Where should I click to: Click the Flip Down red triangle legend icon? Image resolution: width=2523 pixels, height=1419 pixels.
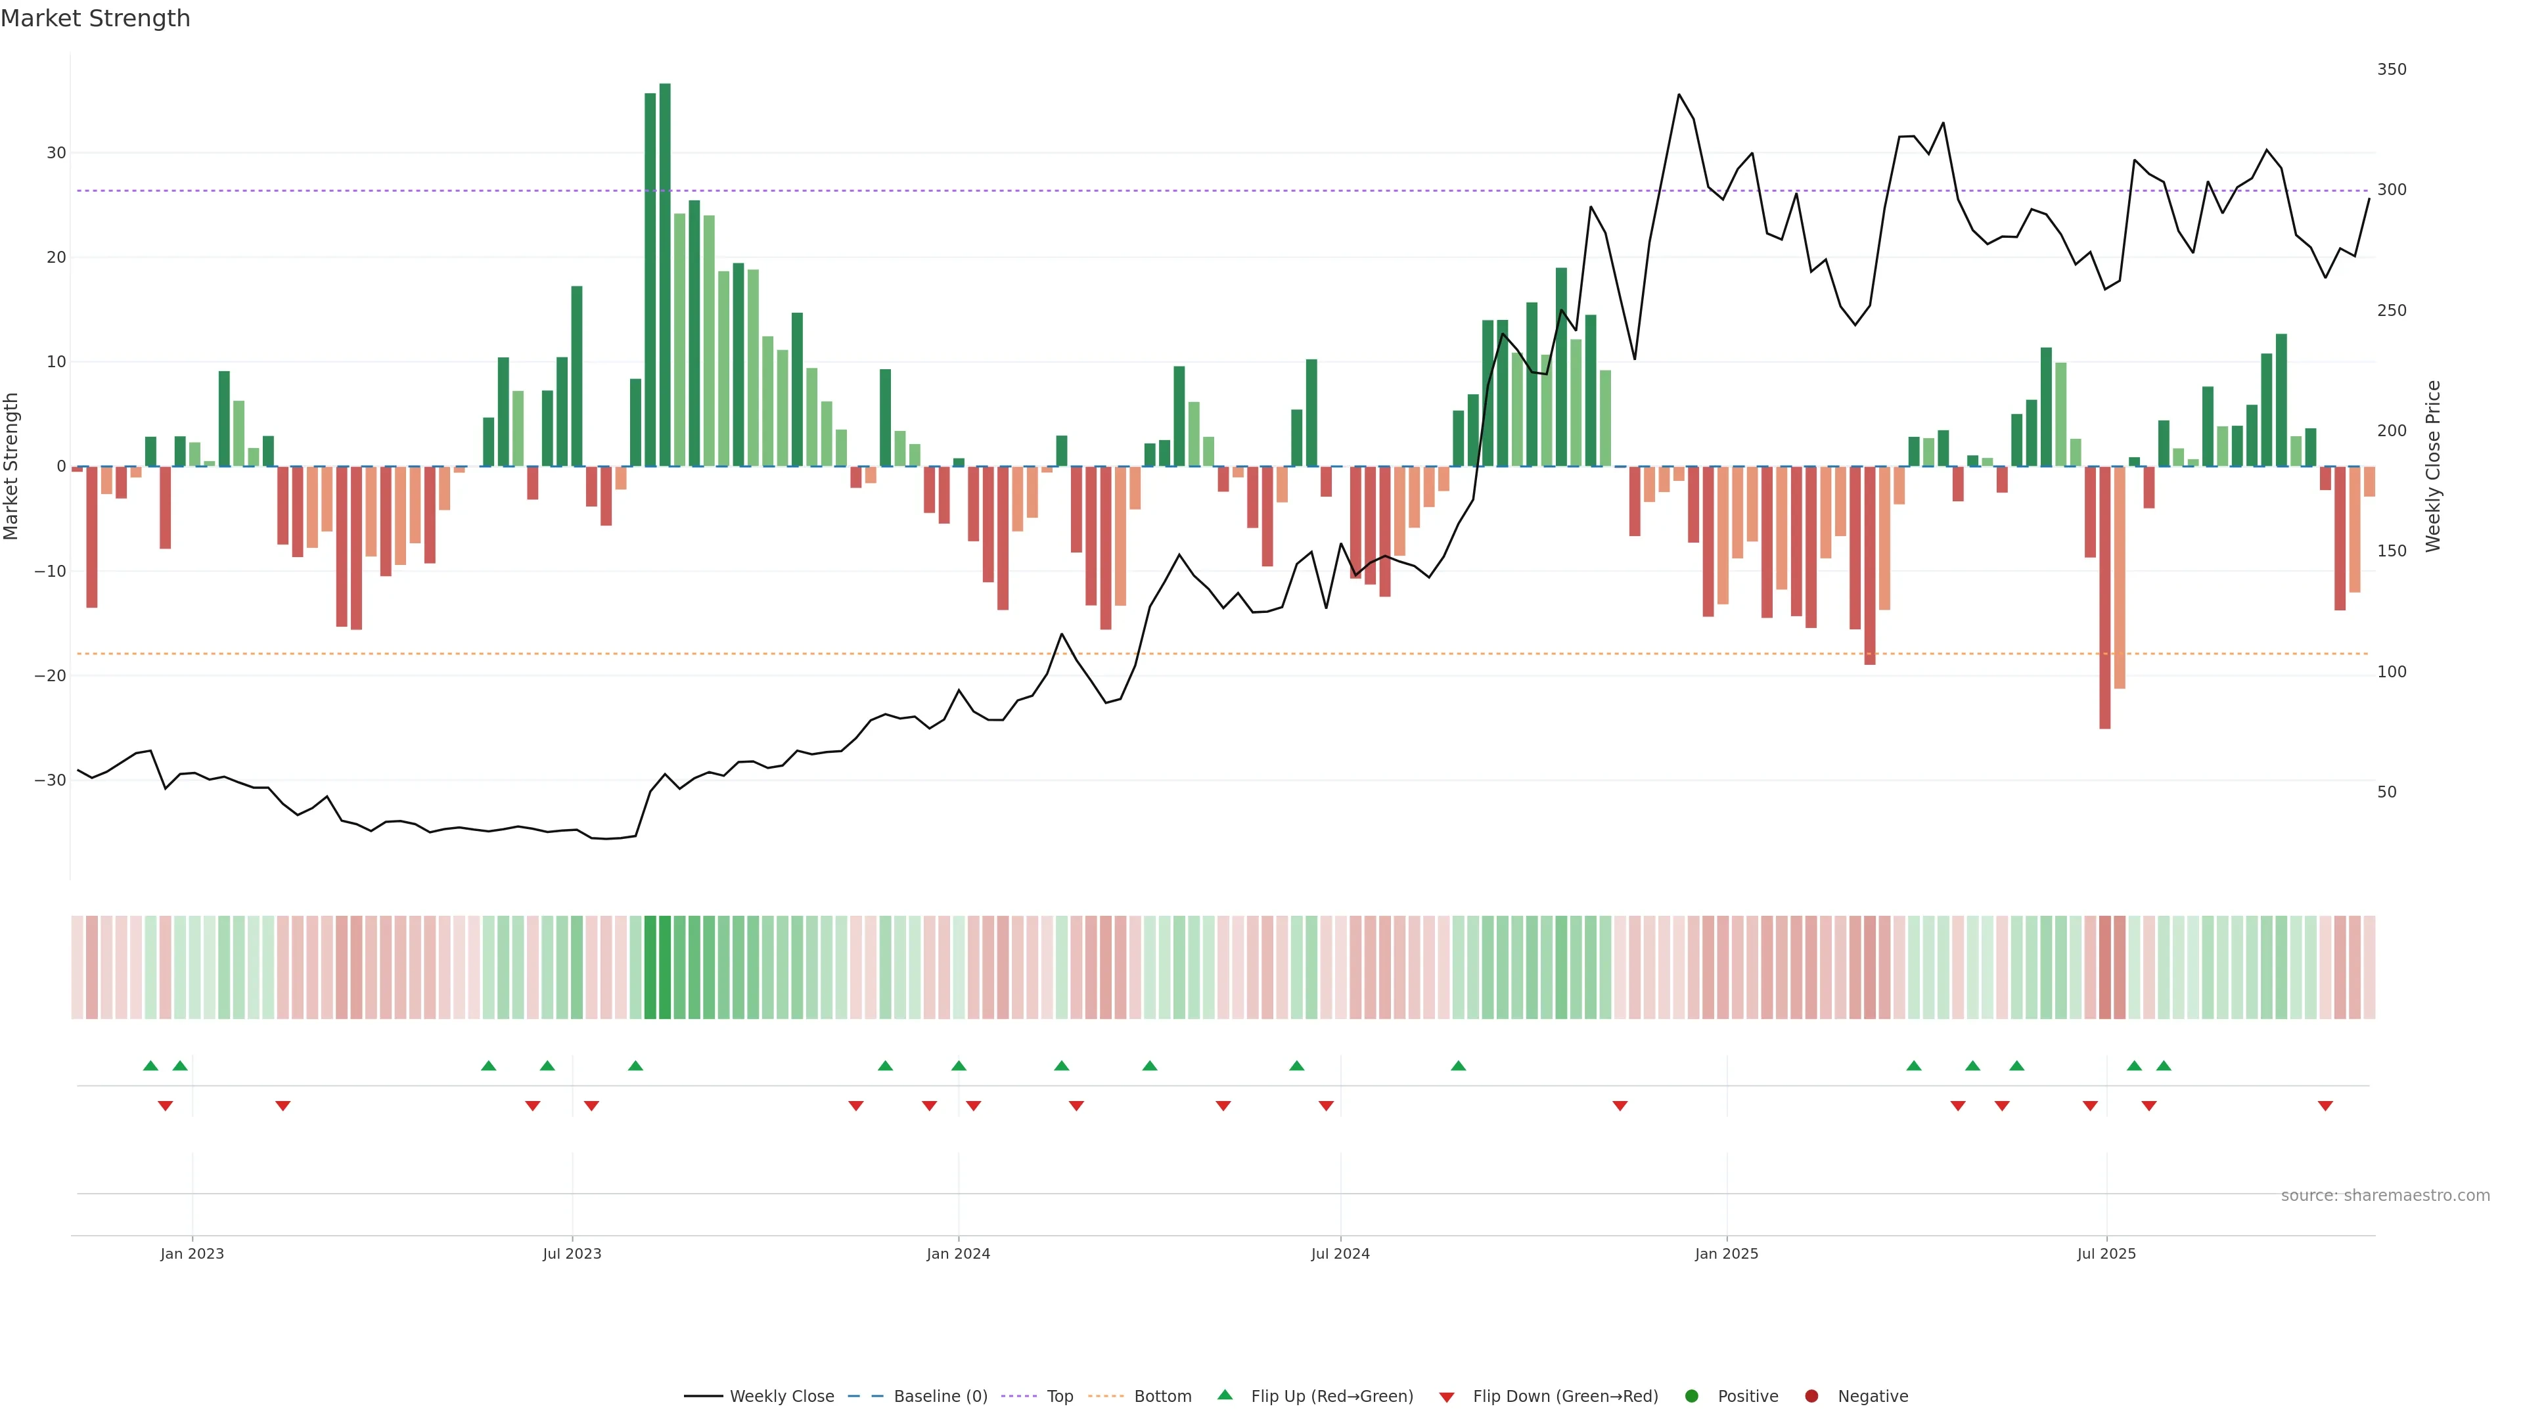(1447, 1397)
